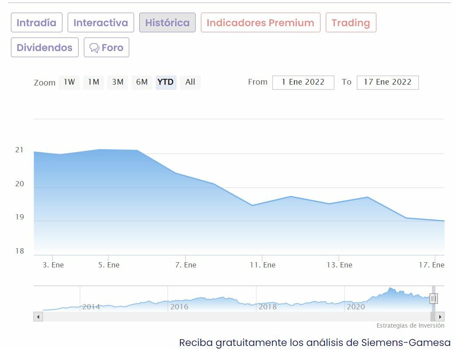Click the 13. Ene axis label

340,265
